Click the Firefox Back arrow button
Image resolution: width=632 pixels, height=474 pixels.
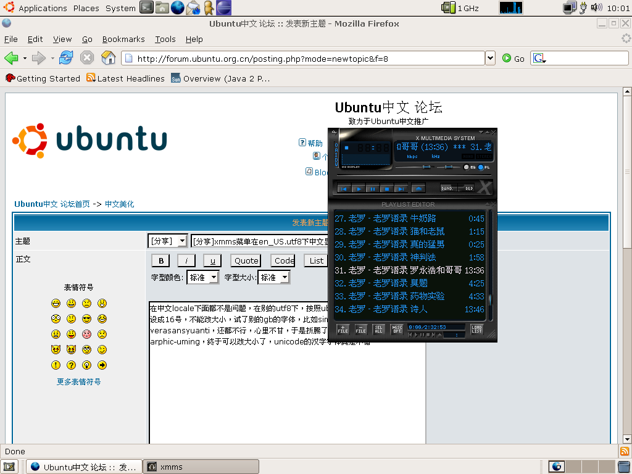click(x=11, y=58)
